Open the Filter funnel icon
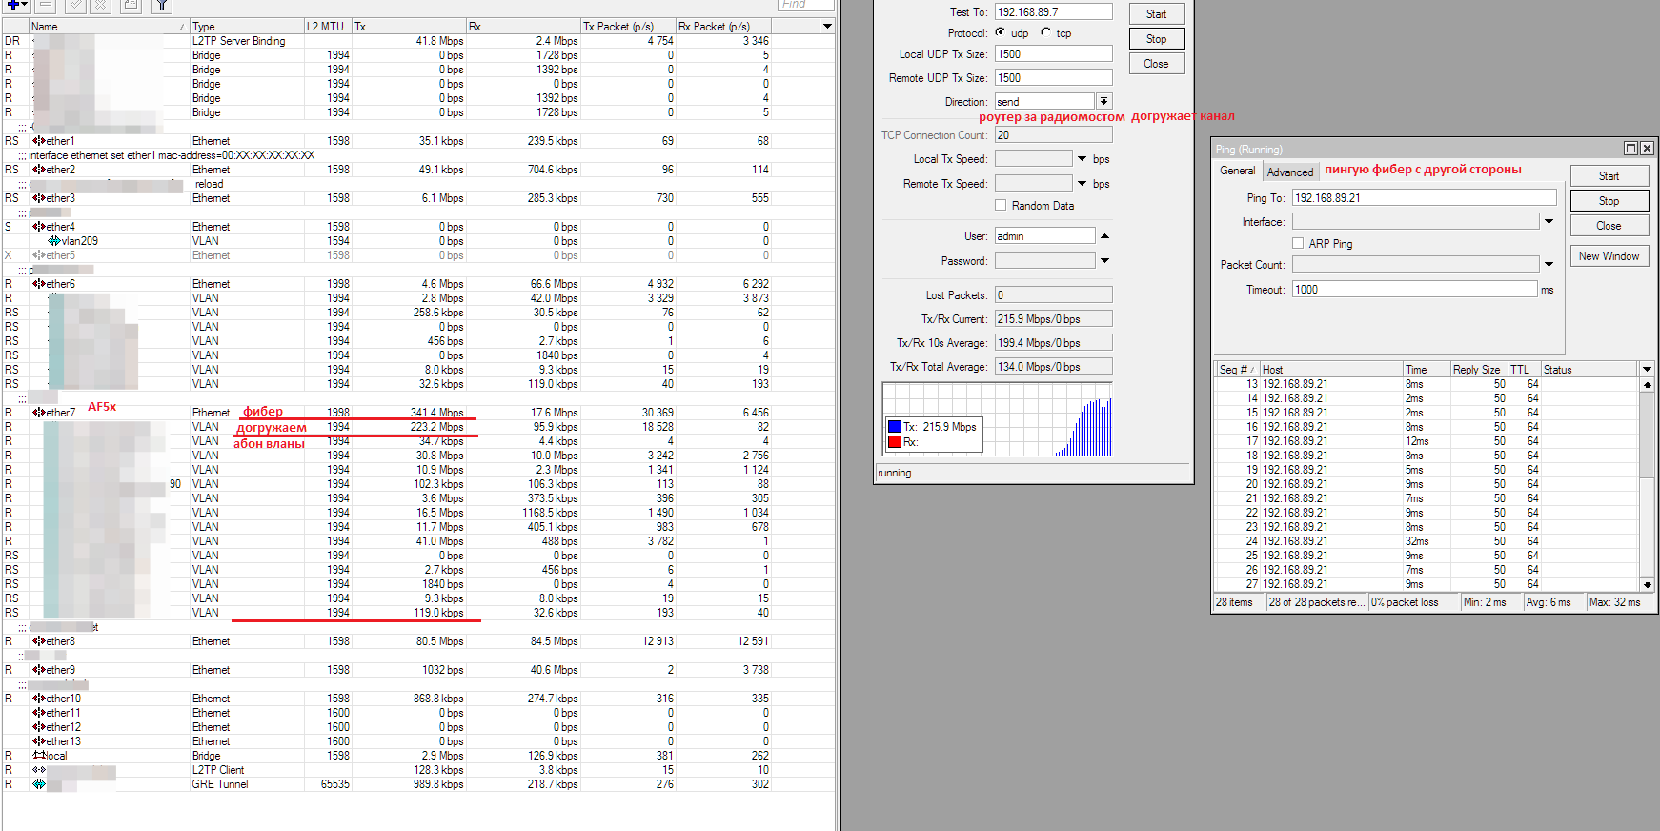The width and height of the screenshot is (1660, 831). point(162,5)
